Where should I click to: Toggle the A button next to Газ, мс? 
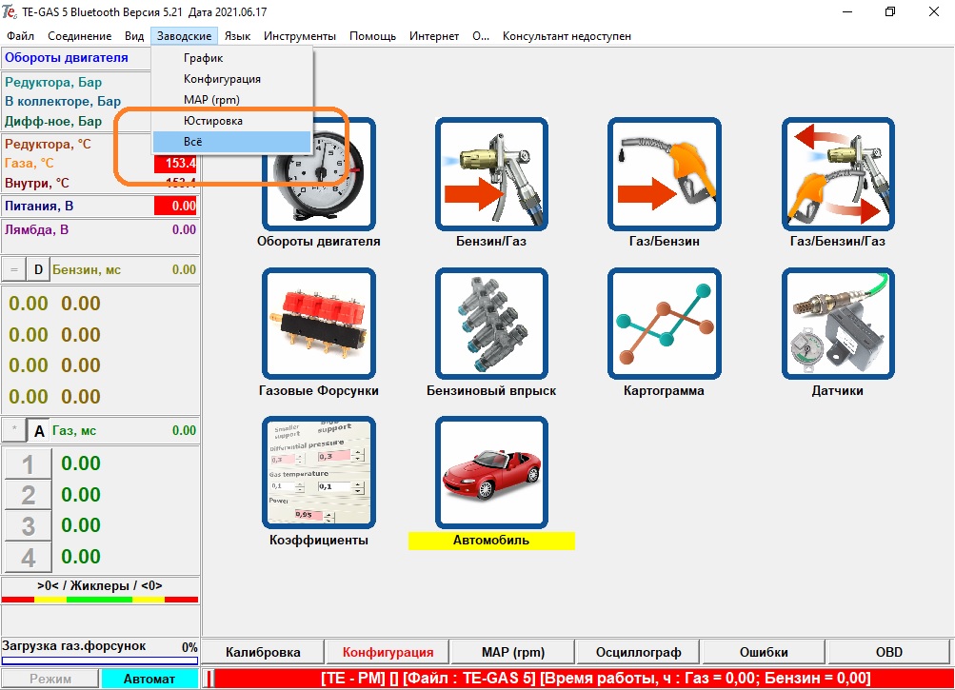coord(40,431)
